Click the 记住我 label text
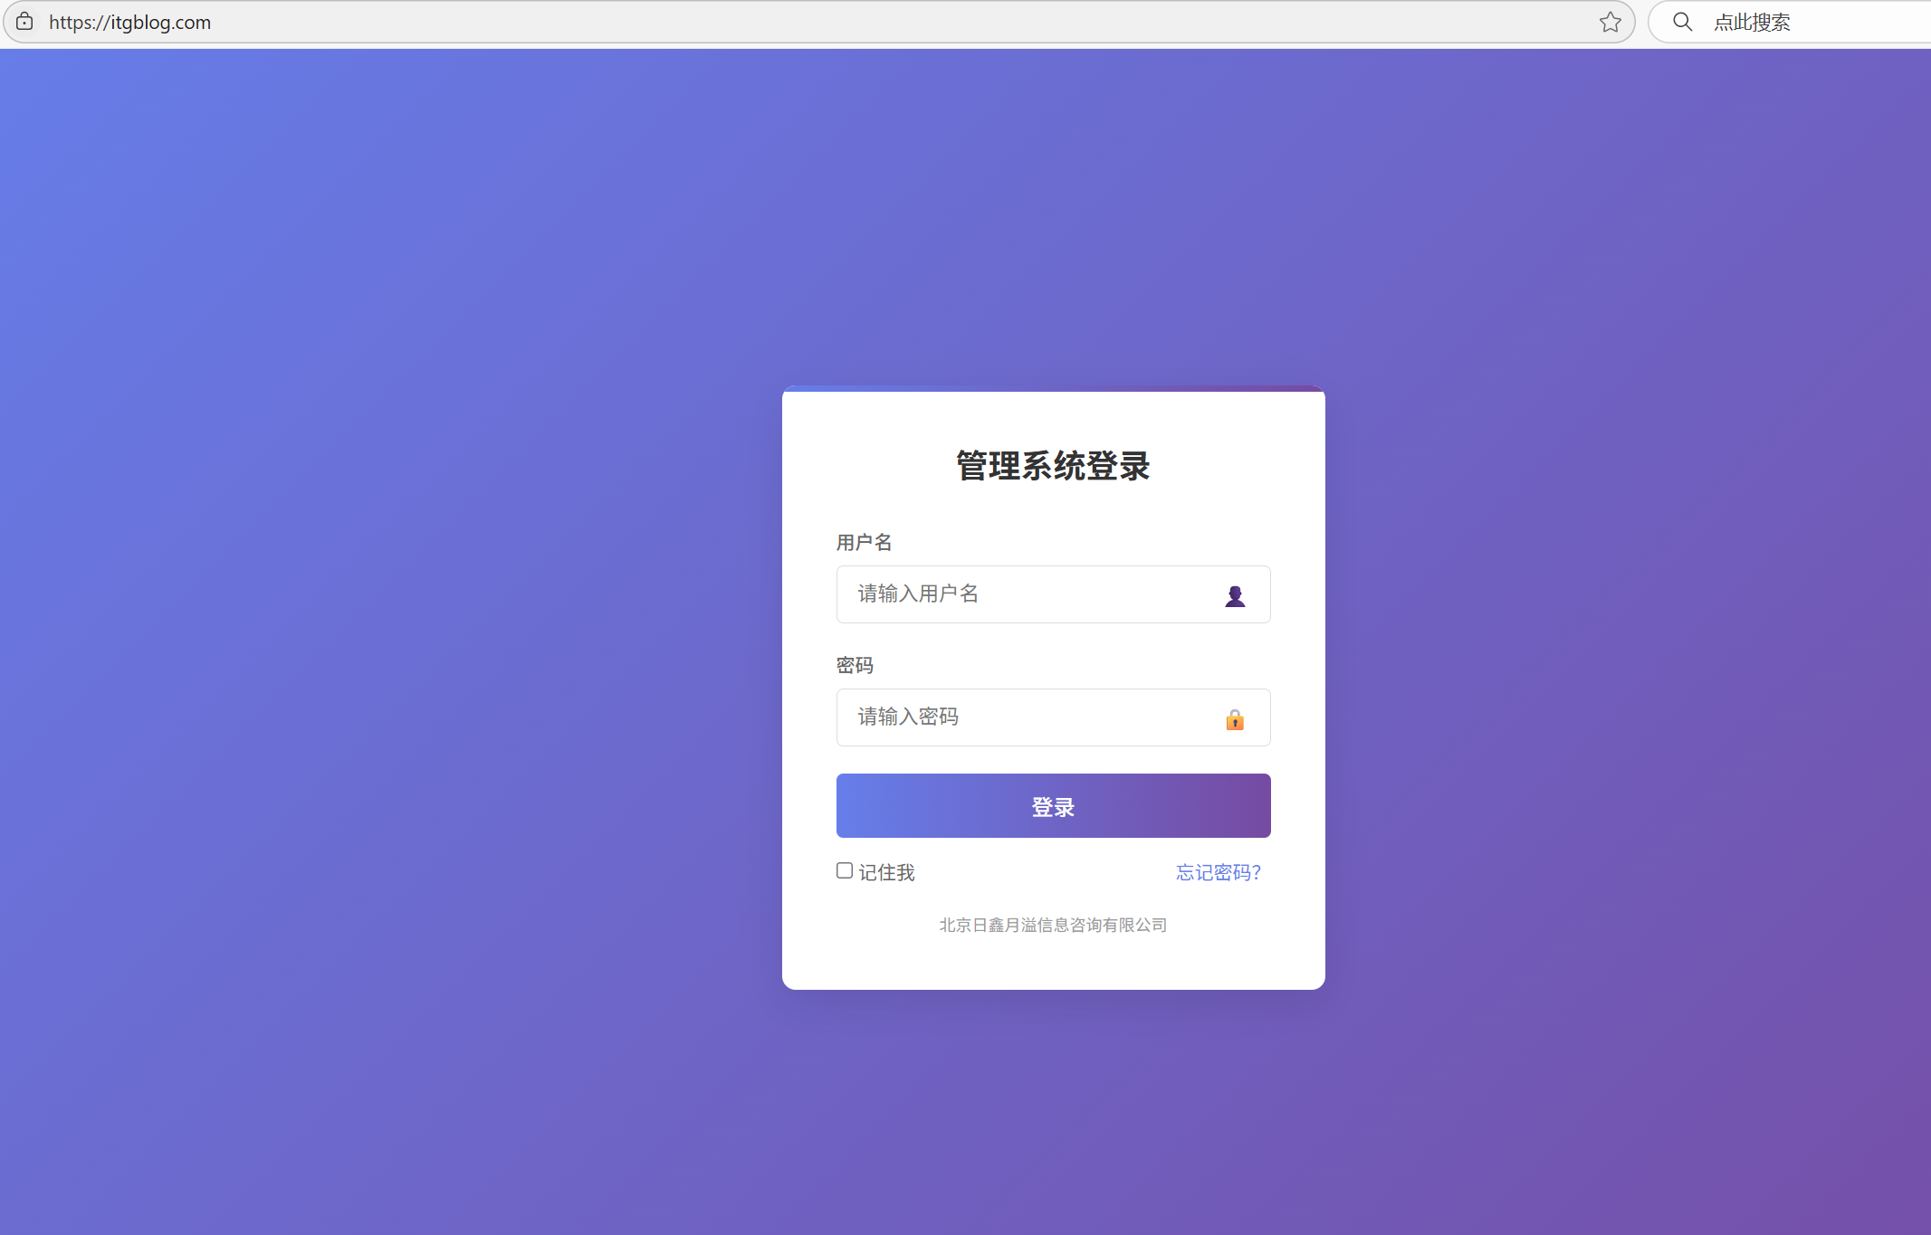Screen dimensions: 1931x1235 tap(886, 872)
